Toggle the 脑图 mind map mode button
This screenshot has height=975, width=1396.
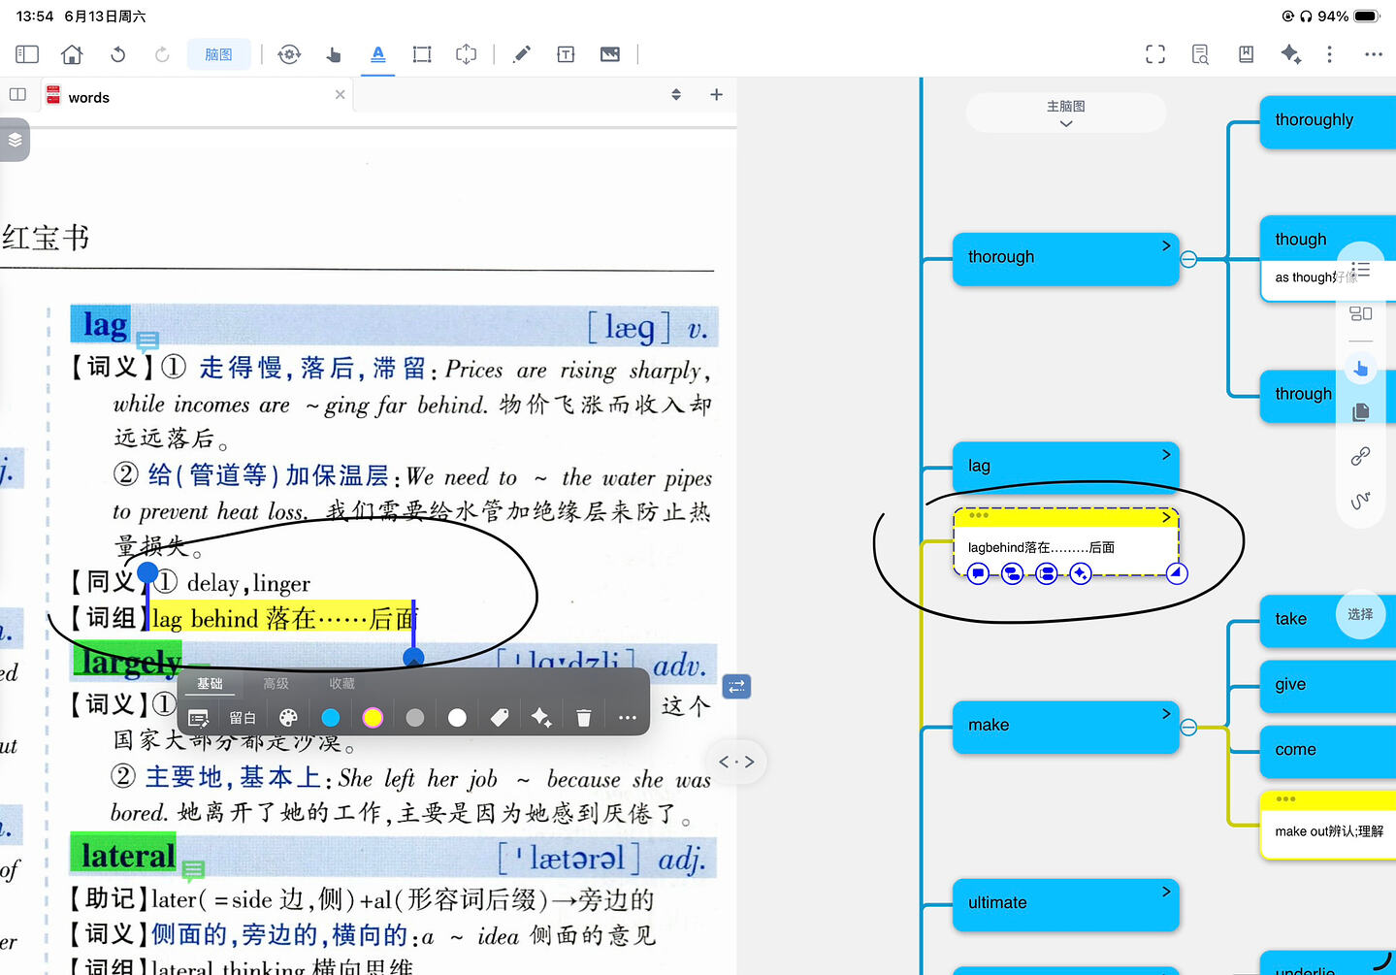218,54
